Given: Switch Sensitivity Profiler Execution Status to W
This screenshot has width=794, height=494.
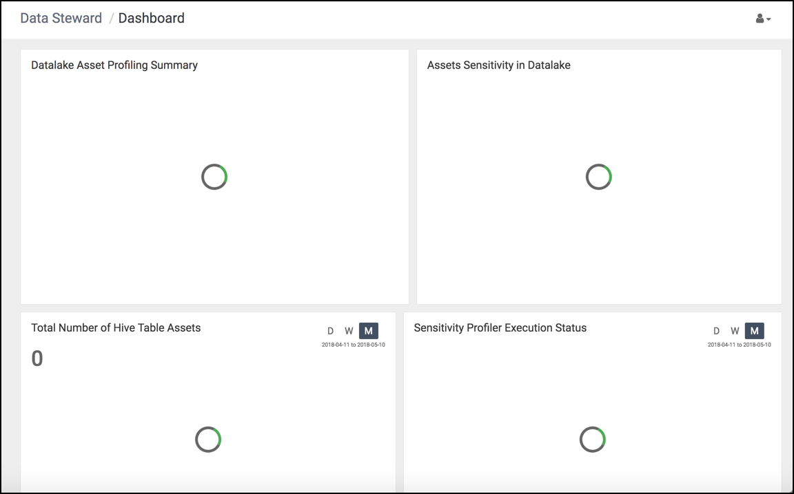Looking at the screenshot, I should pos(735,331).
